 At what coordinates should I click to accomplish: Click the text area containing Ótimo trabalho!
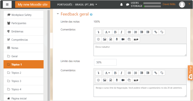[x=140, y=50]
